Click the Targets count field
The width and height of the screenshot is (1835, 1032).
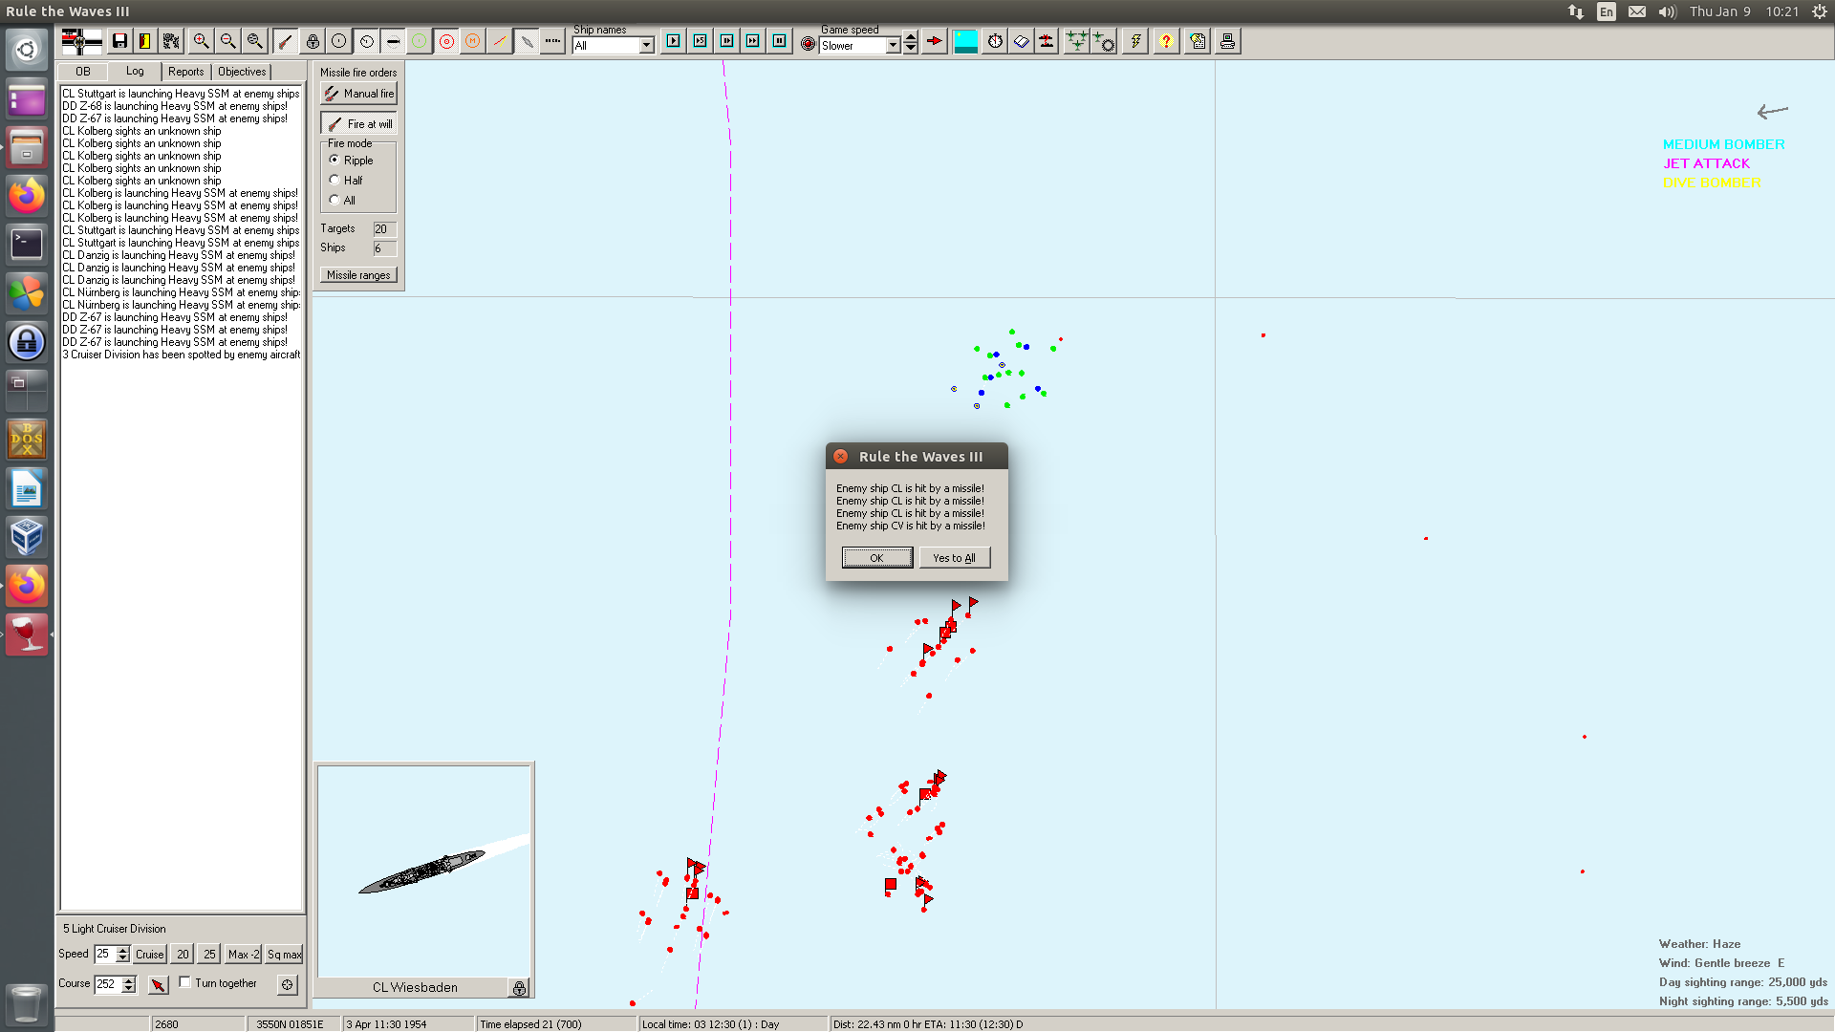[384, 229]
